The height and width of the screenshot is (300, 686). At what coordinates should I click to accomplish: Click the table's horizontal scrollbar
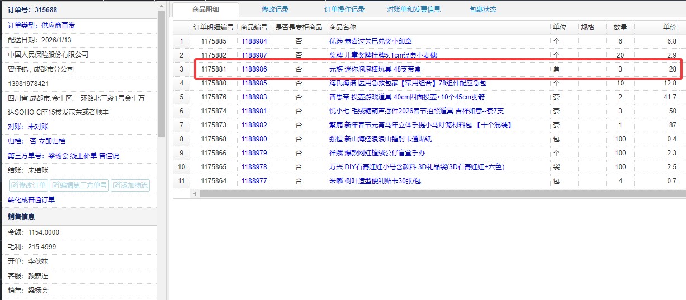[x=436, y=193]
